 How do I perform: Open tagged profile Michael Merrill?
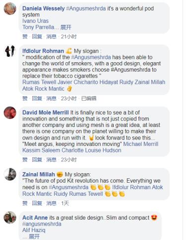[141, 144]
